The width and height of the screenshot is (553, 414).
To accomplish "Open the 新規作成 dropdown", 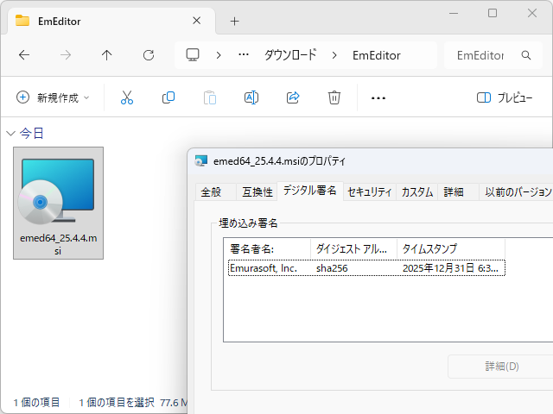I will coord(53,97).
